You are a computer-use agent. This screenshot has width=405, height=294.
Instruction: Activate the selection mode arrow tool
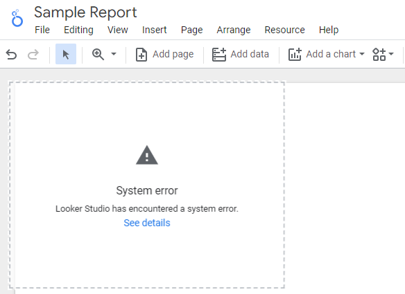coord(66,54)
